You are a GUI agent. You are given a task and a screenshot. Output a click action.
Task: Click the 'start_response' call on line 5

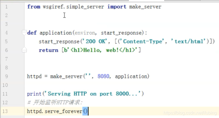(59, 41)
